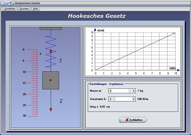Image resolution: width=191 pixels, height=135 pixels.
Task: Click the scale label 15 on the ruler
Action: coord(24,83)
